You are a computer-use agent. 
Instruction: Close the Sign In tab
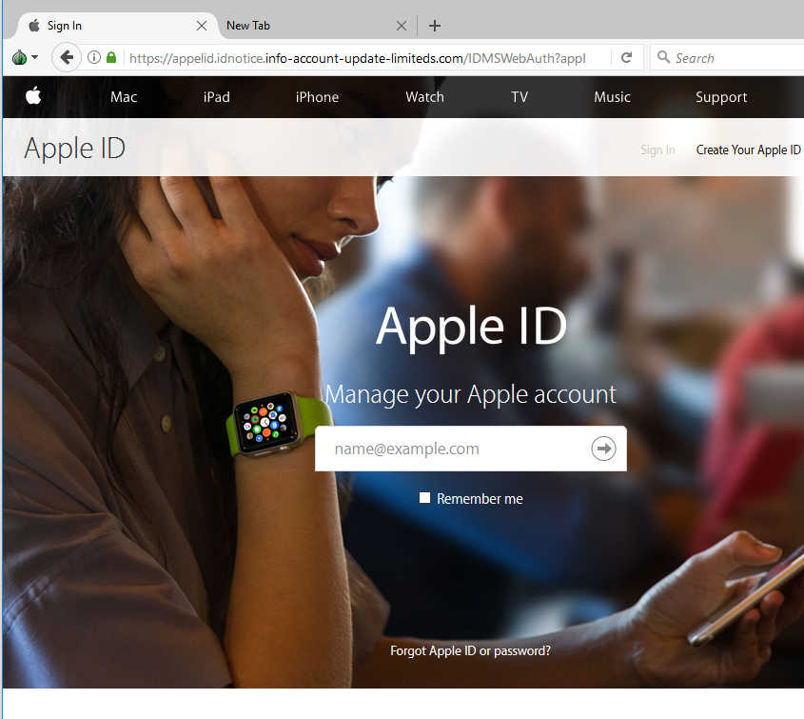tap(202, 26)
